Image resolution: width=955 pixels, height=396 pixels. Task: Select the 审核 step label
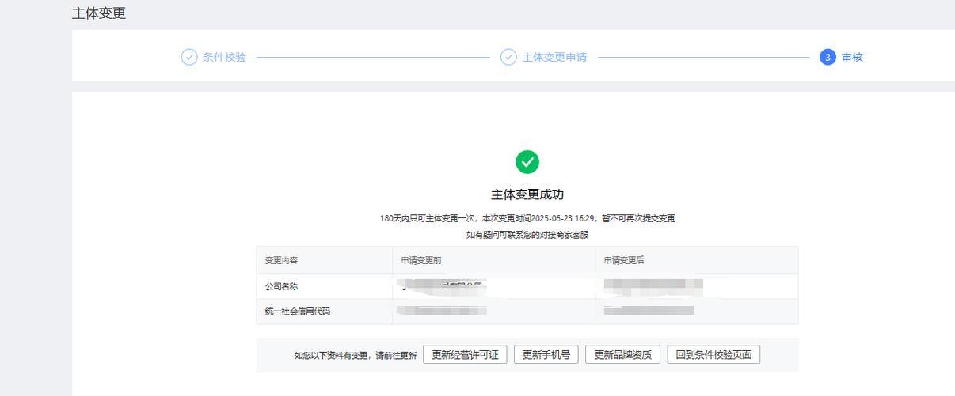852,57
